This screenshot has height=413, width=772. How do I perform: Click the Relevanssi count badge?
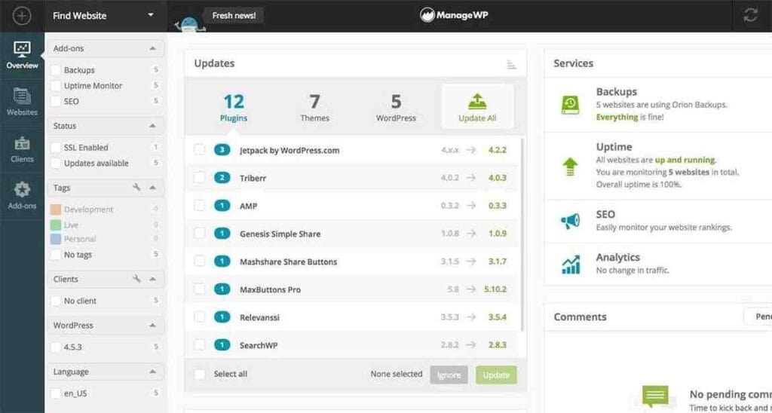tap(222, 317)
